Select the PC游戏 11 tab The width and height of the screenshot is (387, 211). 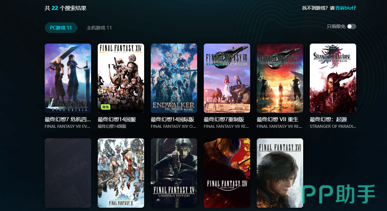[61, 28]
